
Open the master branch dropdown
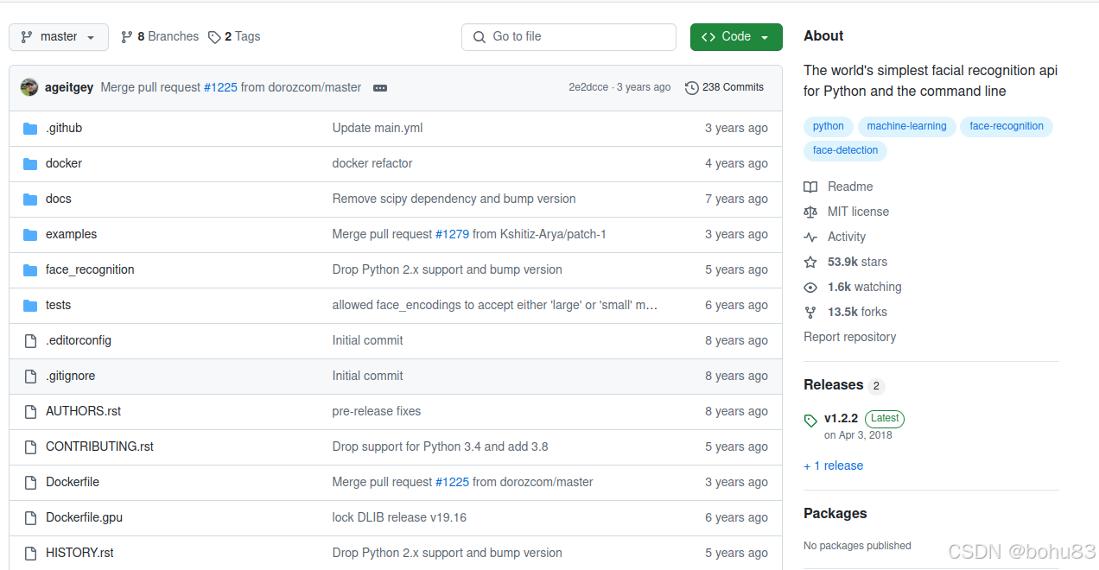(x=59, y=37)
